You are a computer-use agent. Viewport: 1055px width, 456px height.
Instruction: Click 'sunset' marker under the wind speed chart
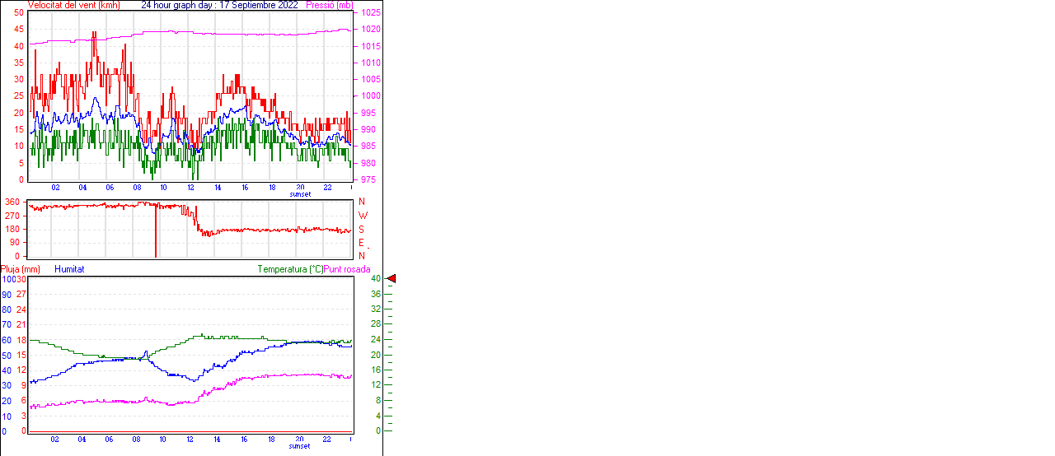(x=300, y=194)
